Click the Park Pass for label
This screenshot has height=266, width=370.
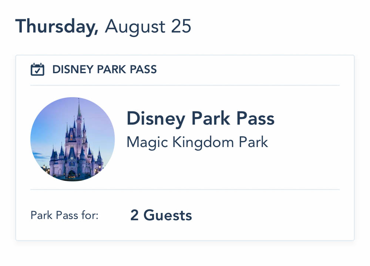[x=64, y=215]
